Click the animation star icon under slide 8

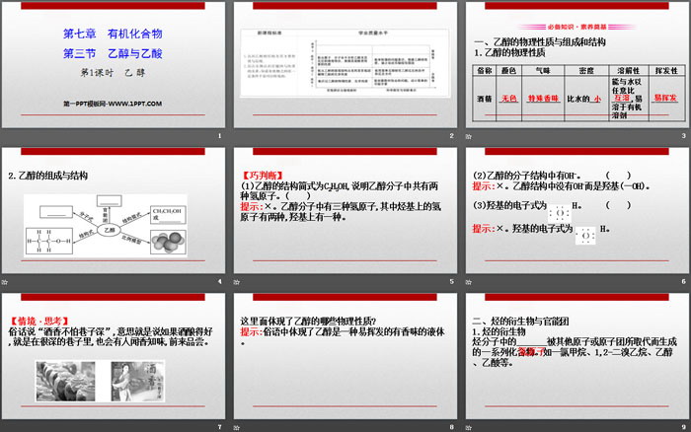click(237, 428)
